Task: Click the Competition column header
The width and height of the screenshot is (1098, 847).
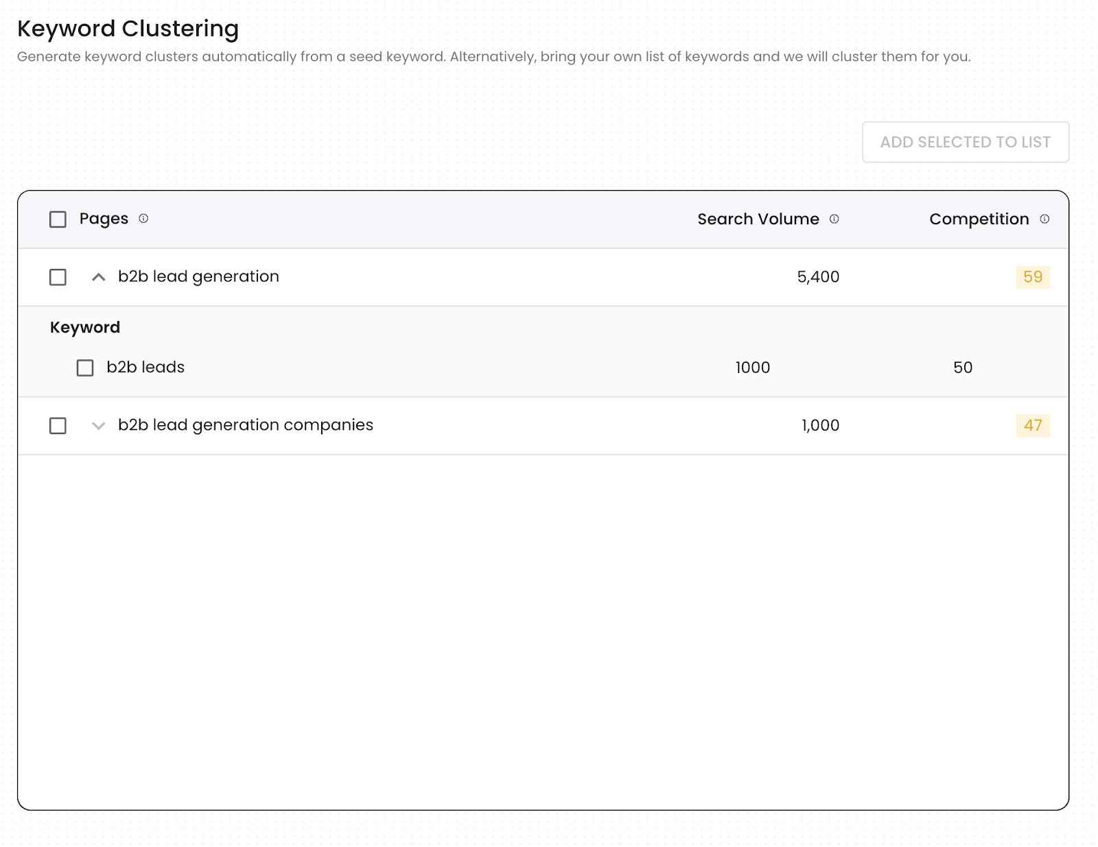Action: 979,219
